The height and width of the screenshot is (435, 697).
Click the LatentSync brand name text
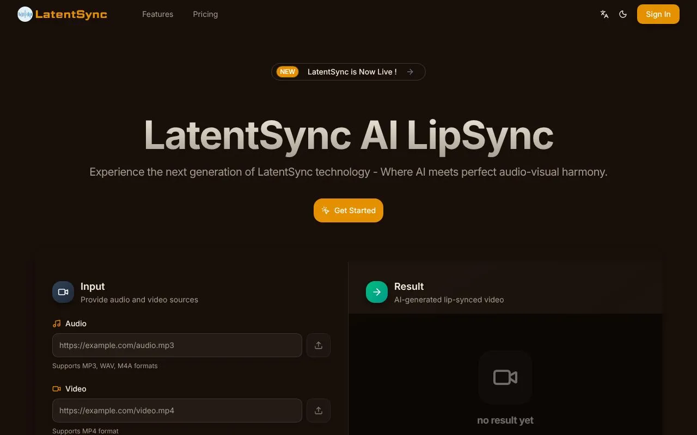pyautogui.click(x=71, y=14)
